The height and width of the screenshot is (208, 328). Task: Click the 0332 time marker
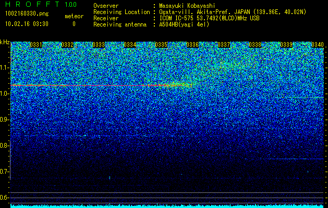[67, 45]
